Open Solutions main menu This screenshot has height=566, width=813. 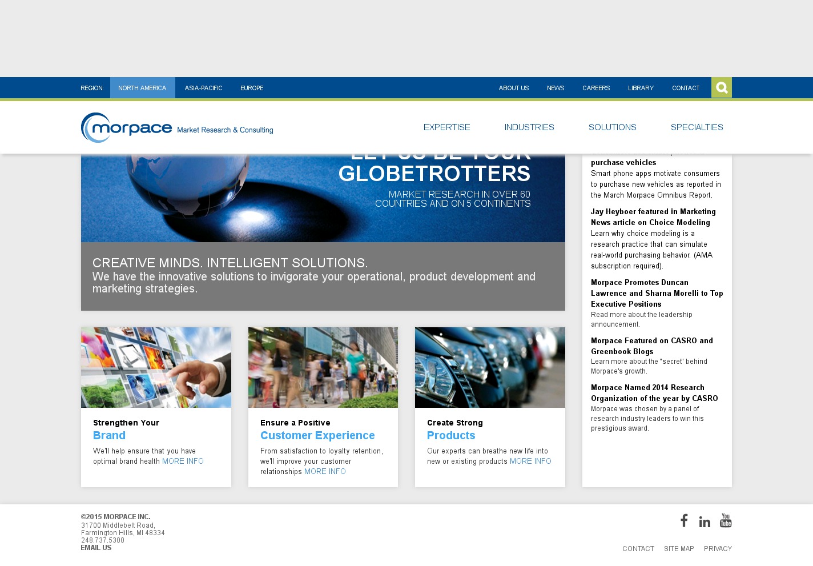tap(613, 127)
